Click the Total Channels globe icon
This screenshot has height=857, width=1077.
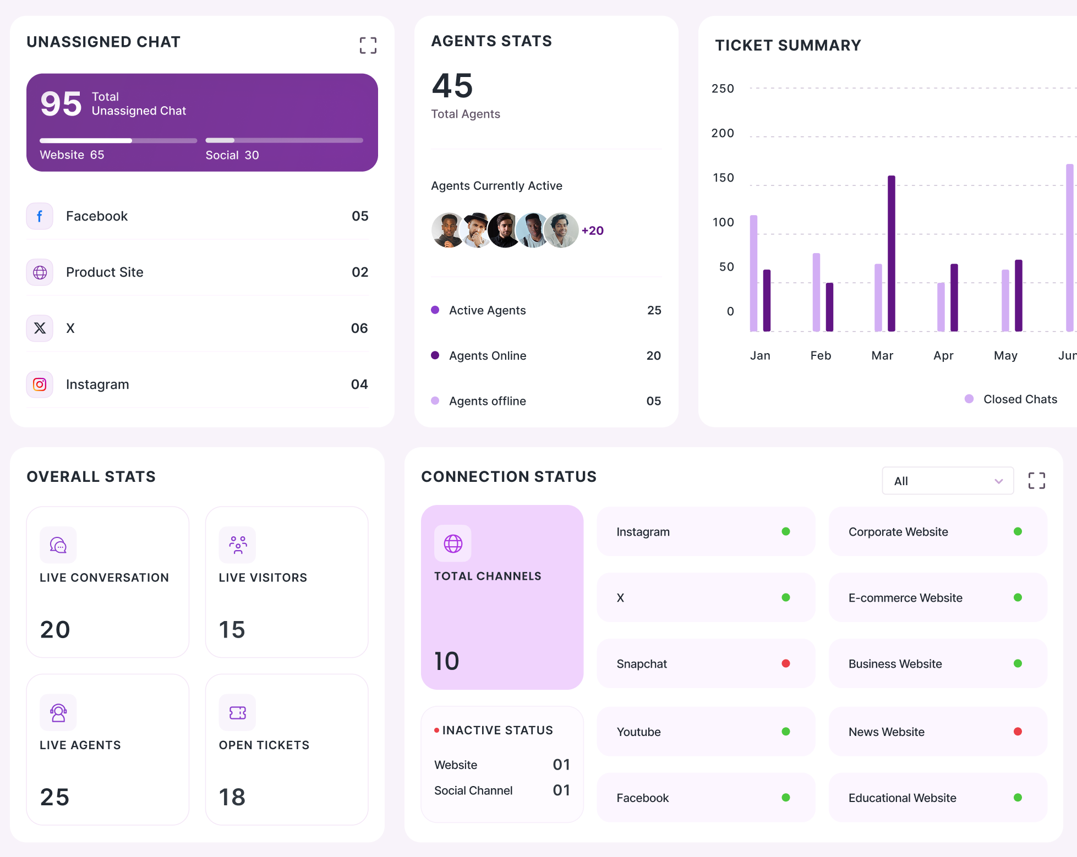(452, 543)
